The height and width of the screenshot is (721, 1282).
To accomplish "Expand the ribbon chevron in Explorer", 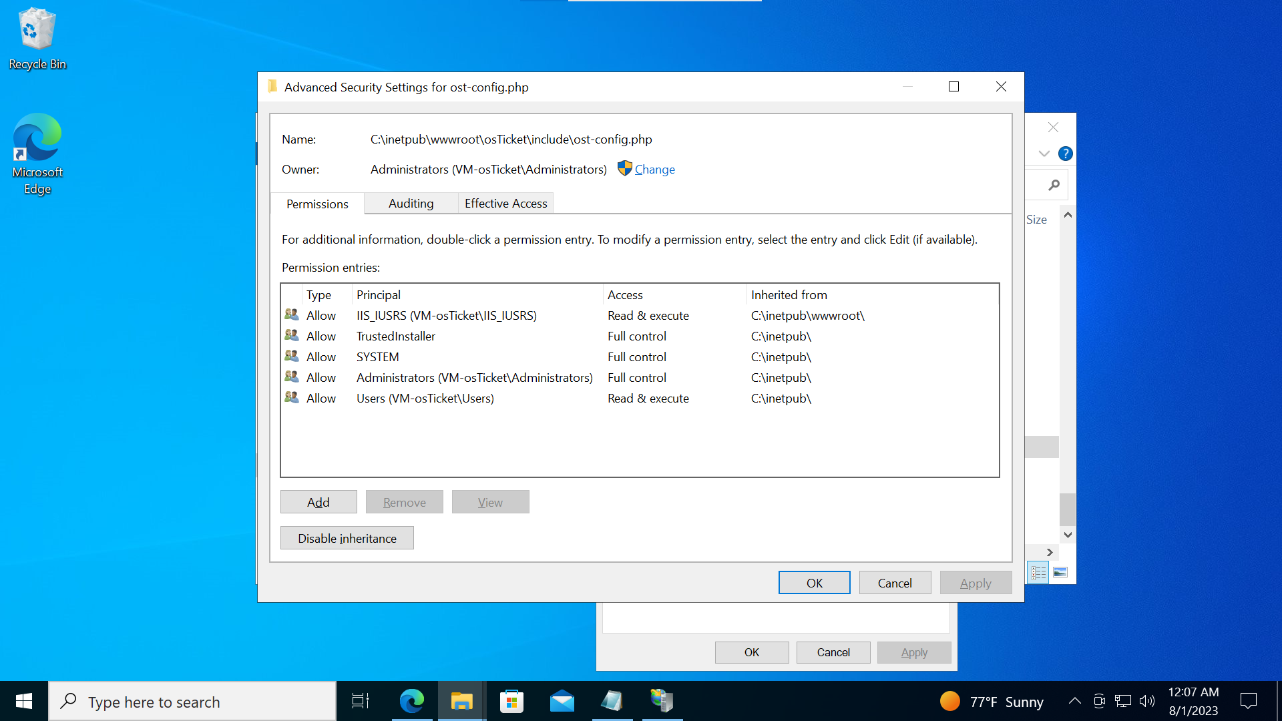I will [x=1044, y=154].
